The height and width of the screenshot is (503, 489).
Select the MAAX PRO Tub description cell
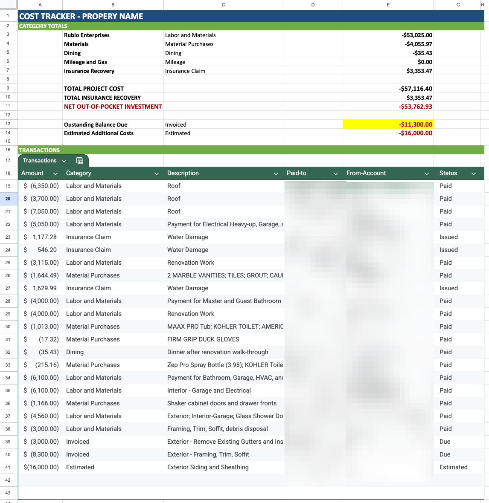(x=223, y=327)
